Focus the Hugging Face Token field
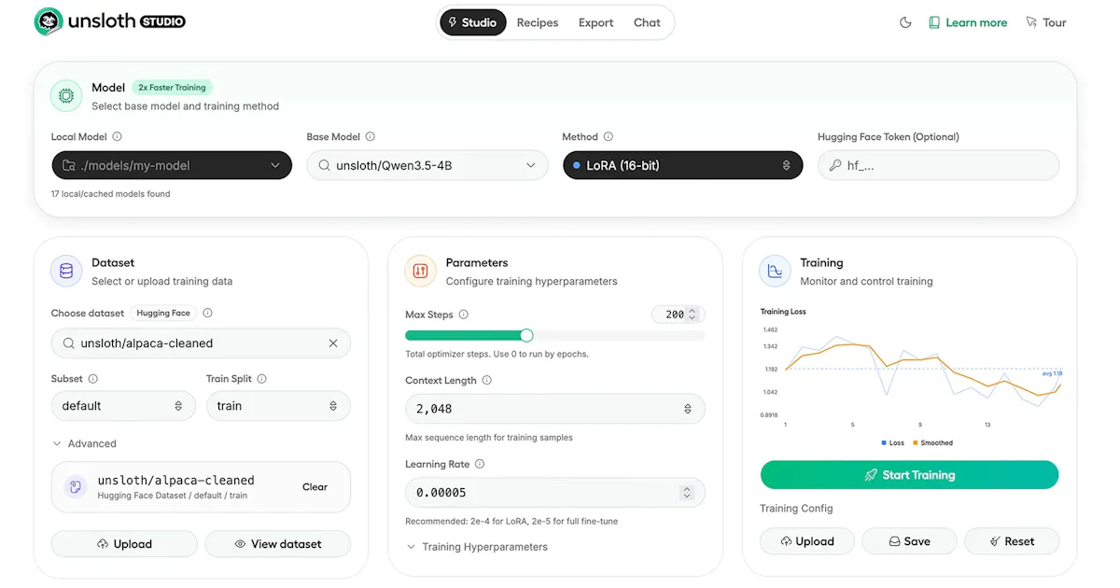The width and height of the screenshot is (1120, 588). [x=938, y=165]
